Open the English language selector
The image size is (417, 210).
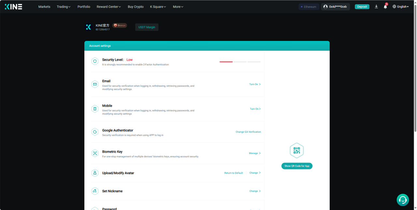[x=401, y=7]
